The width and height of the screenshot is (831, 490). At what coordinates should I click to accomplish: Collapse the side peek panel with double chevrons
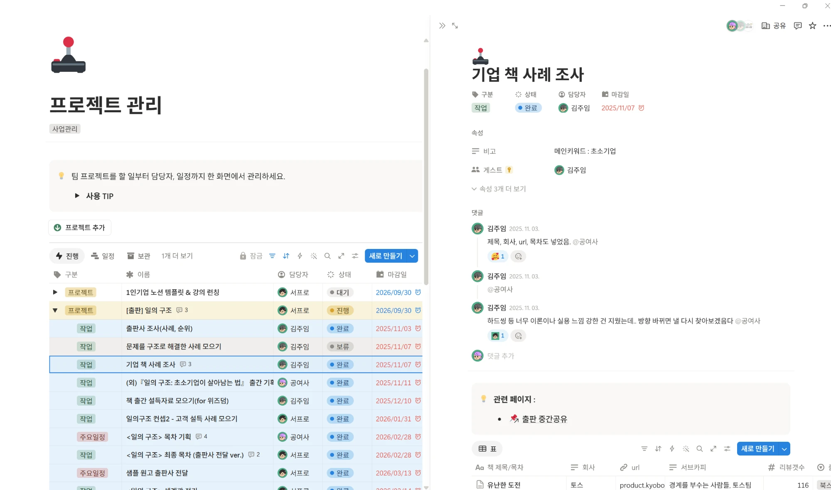coord(442,26)
